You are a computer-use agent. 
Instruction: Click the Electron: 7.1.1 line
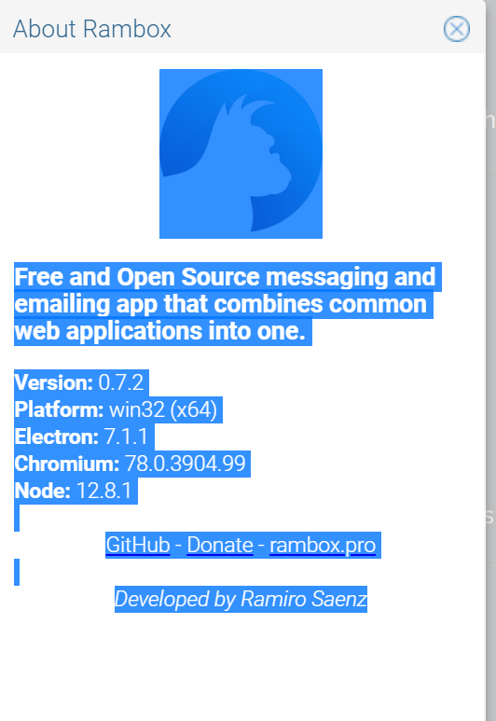click(x=81, y=437)
